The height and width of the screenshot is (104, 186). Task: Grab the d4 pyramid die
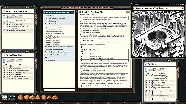coord(49,97)
